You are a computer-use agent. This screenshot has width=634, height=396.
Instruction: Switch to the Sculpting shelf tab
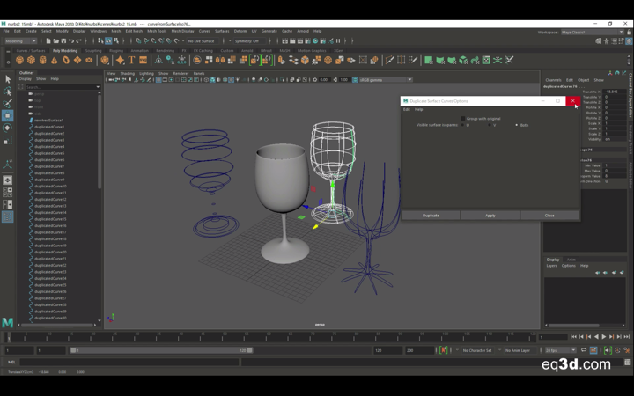point(93,50)
